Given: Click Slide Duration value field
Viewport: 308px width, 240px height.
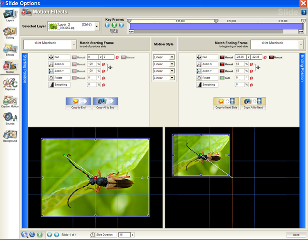Looking at the screenshot, I should [125, 235].
